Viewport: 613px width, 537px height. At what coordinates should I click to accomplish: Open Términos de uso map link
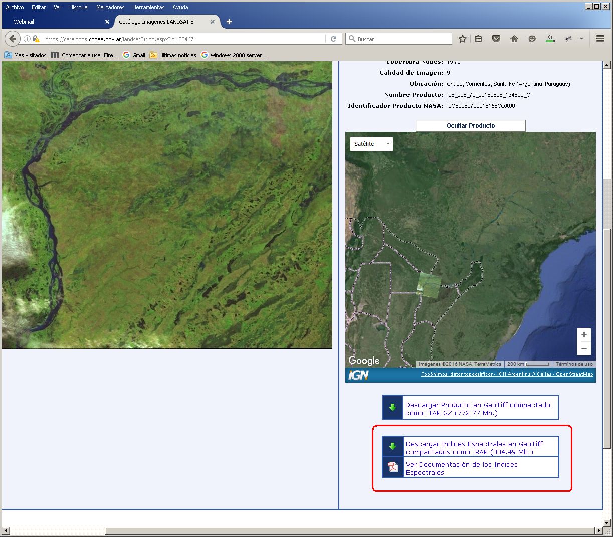coord(574,364)
